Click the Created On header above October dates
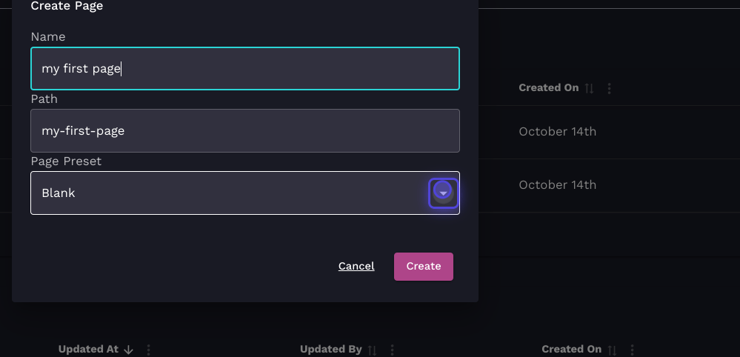The image size is (740, 357). pyautogui.click(x=548, y=88)
